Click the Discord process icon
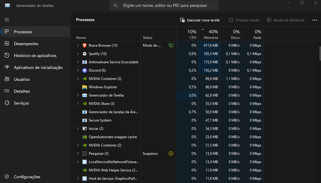 coord(85,70)
